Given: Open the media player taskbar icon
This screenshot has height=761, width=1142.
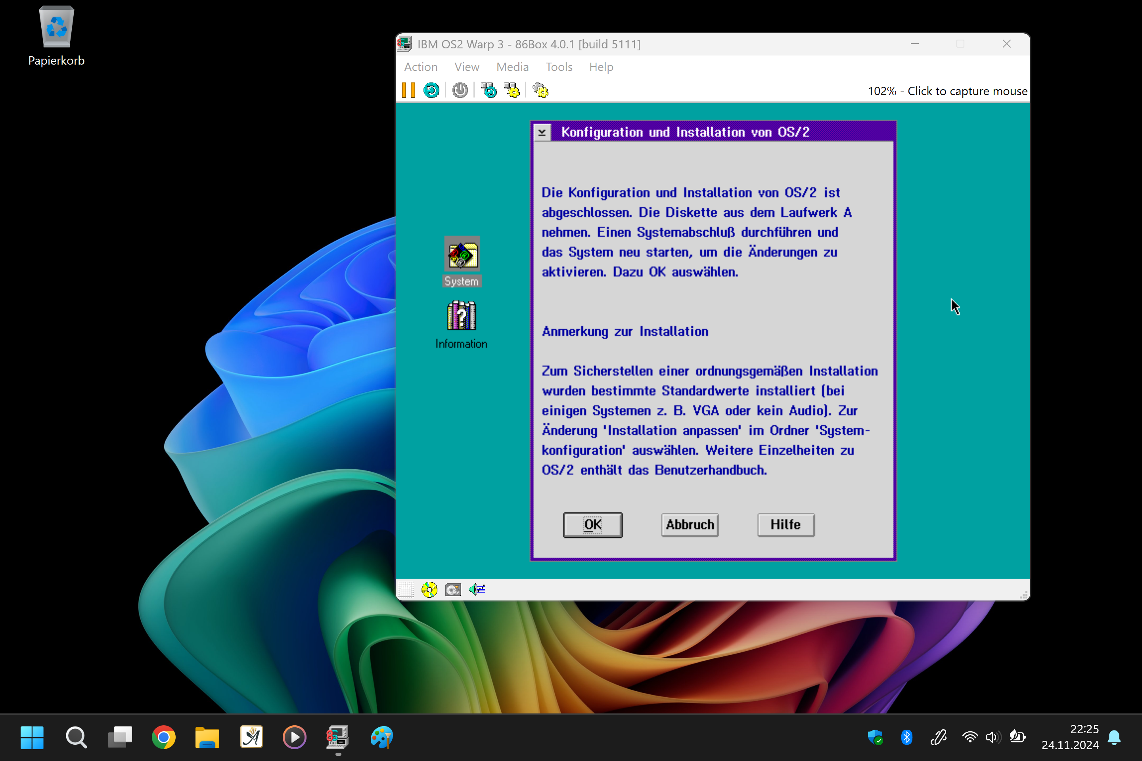Looking at the screenshot, I should point(295,738).
